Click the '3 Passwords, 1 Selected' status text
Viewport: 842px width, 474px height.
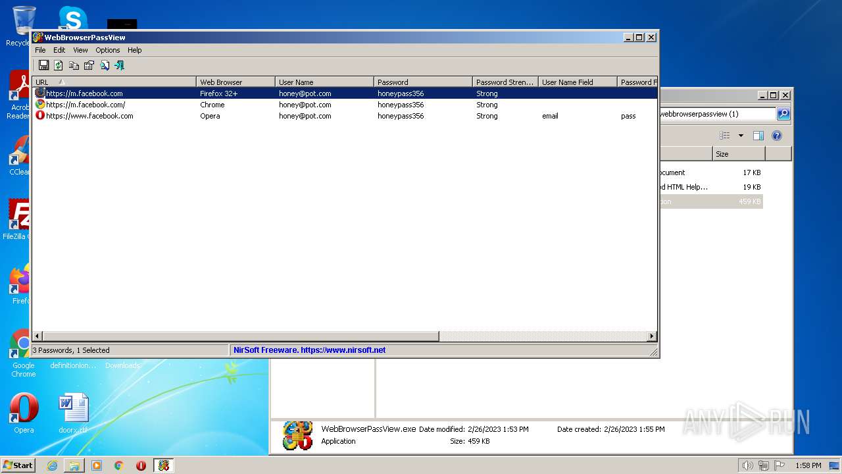(71, 350)
